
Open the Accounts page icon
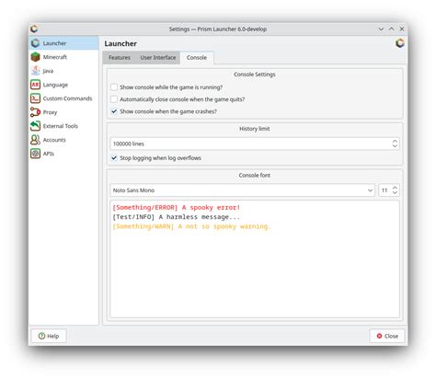pos(35,140)
